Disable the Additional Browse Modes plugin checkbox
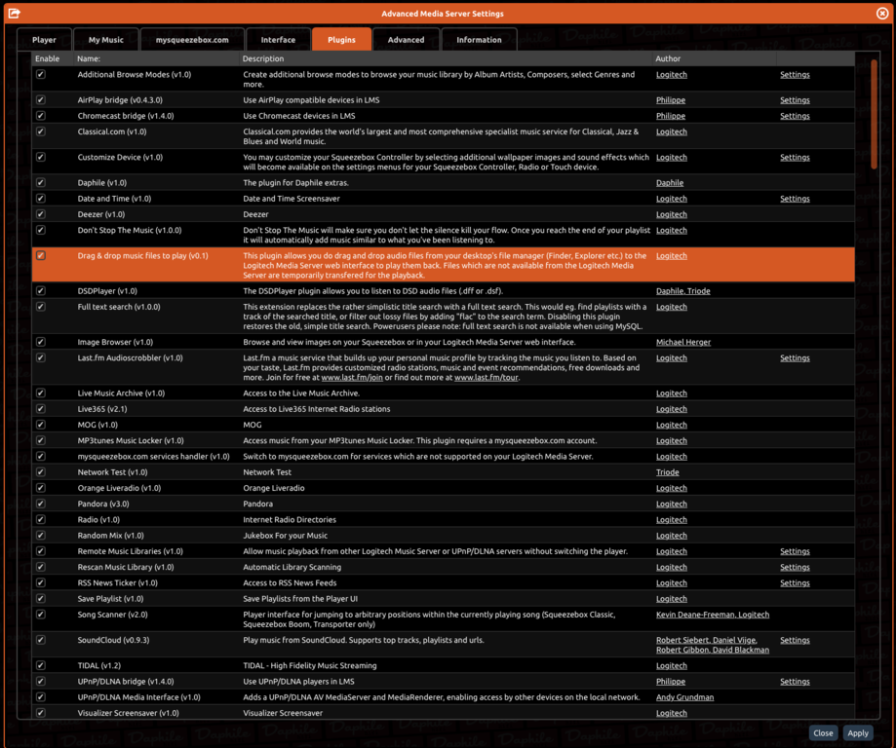 coord(41,74)
